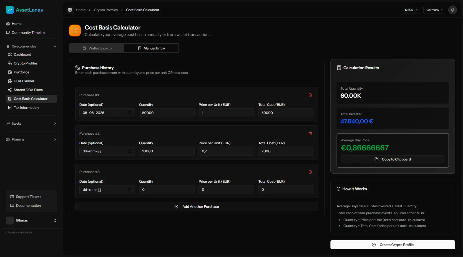The image size is (463, 257).
Task: Open the @Jonas account switcher
Action: (31, 220)
